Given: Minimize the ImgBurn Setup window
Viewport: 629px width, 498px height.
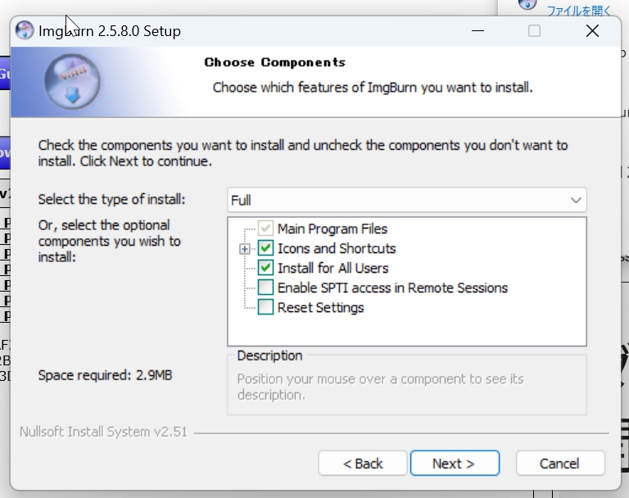Looking at the screenshot, I should pyautogui.click(x=477, y=31).
